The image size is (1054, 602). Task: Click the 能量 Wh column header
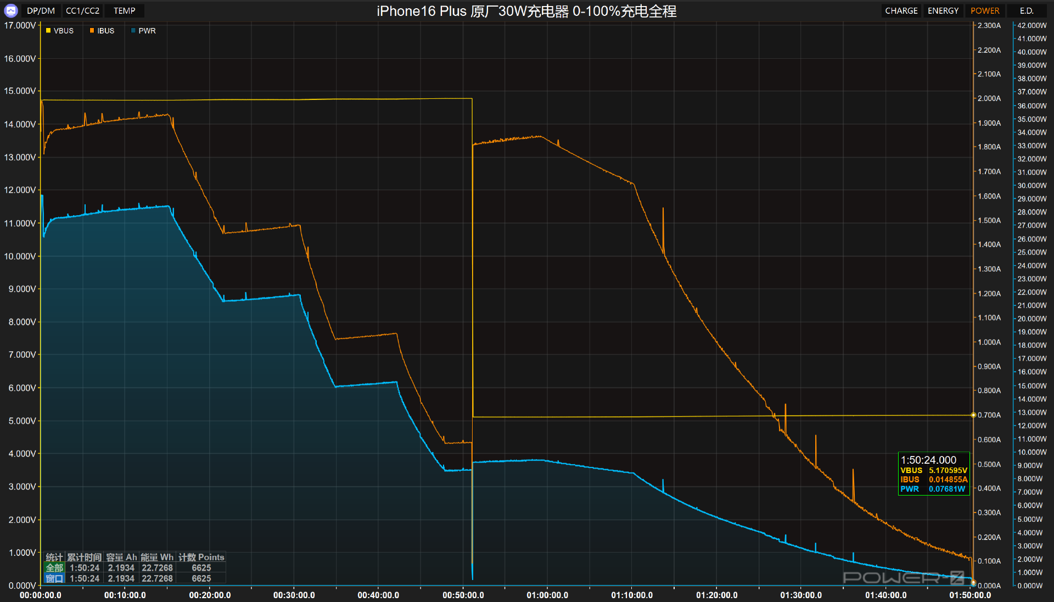pyautogui.click(x=157, y=558)
